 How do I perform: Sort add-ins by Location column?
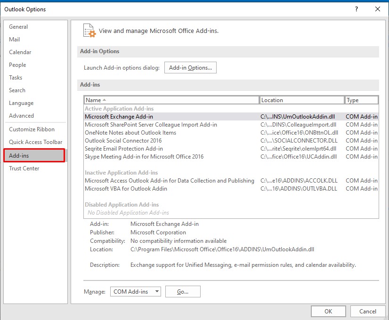coord(301,100)
